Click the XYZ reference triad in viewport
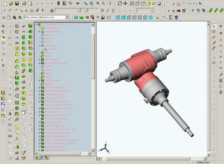224x164 pixels. tap(105, 148)
